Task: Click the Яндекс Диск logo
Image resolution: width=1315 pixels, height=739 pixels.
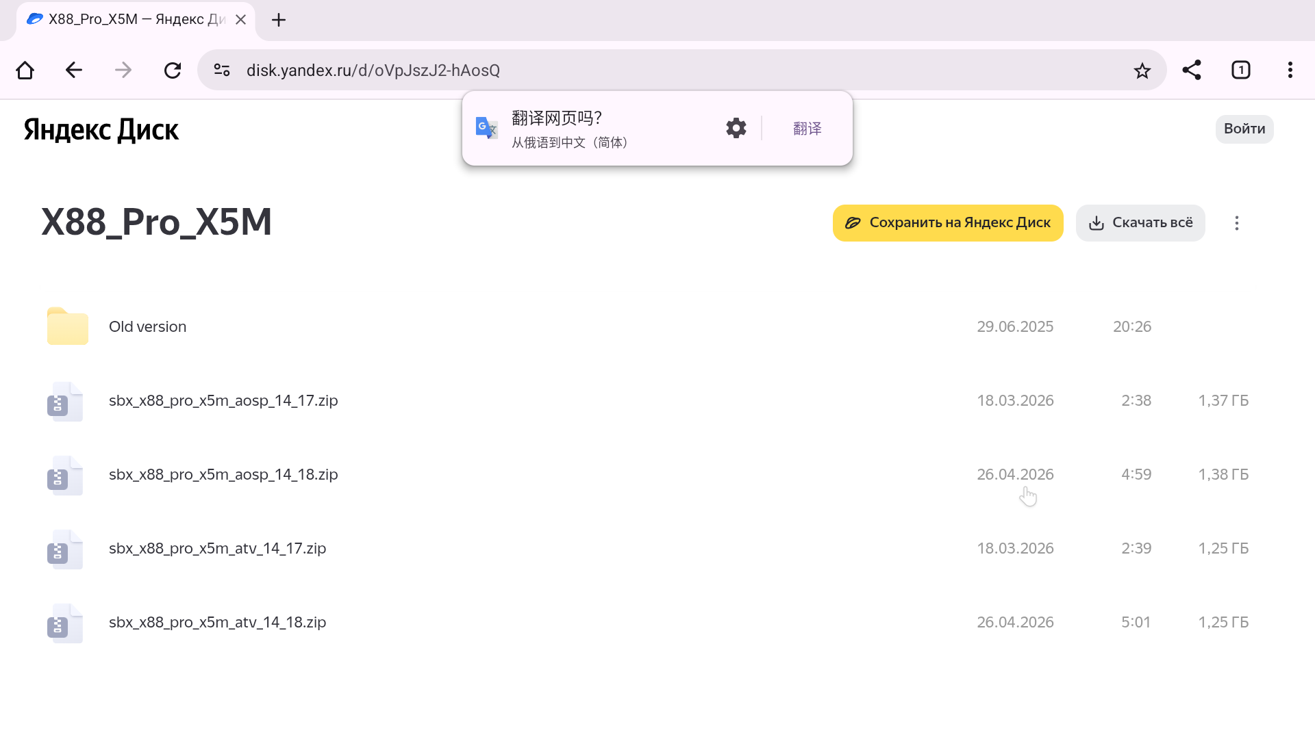Action: pos(101,130)
